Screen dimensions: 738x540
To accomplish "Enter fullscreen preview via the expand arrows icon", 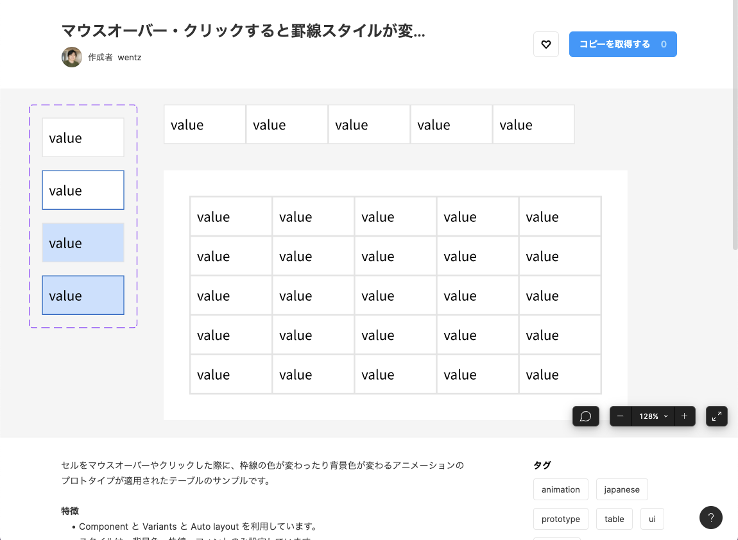I will coord(716,416).
